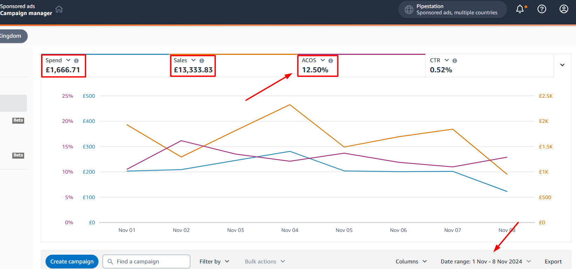Collapse the chart with the right-side chevron
This screenshot has height=269, width=576.
(562, 65)
